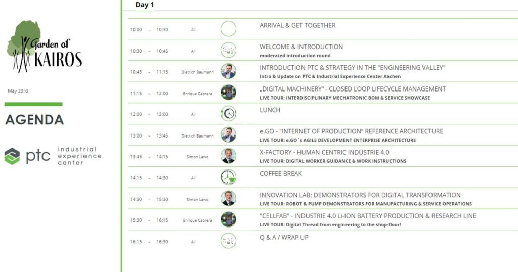
Task: Click the green bar above AGENDA
Action: coord(33,104)
